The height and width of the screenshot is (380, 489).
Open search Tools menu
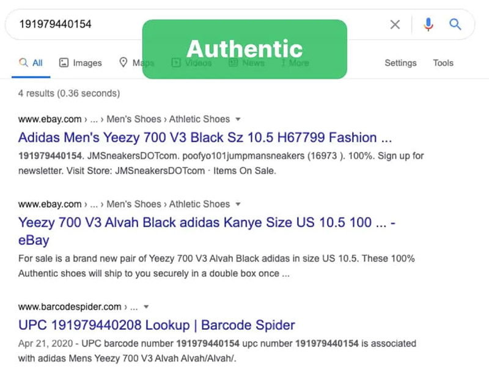(443, 63)
